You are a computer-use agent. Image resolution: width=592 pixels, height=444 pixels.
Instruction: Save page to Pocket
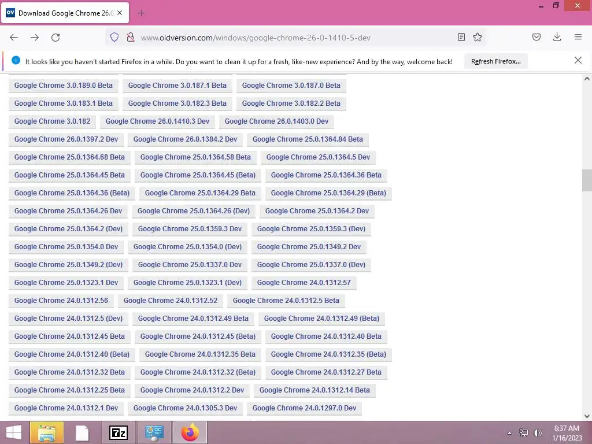pos(536,37)
